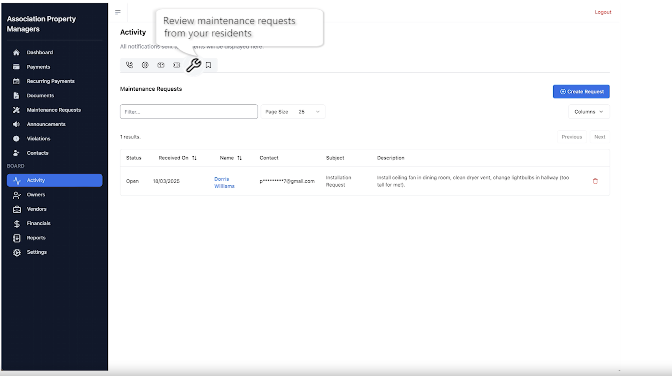Select the wrench maintenance tab icon
Screen dimensions: 672x376
(x=193, y=65)
